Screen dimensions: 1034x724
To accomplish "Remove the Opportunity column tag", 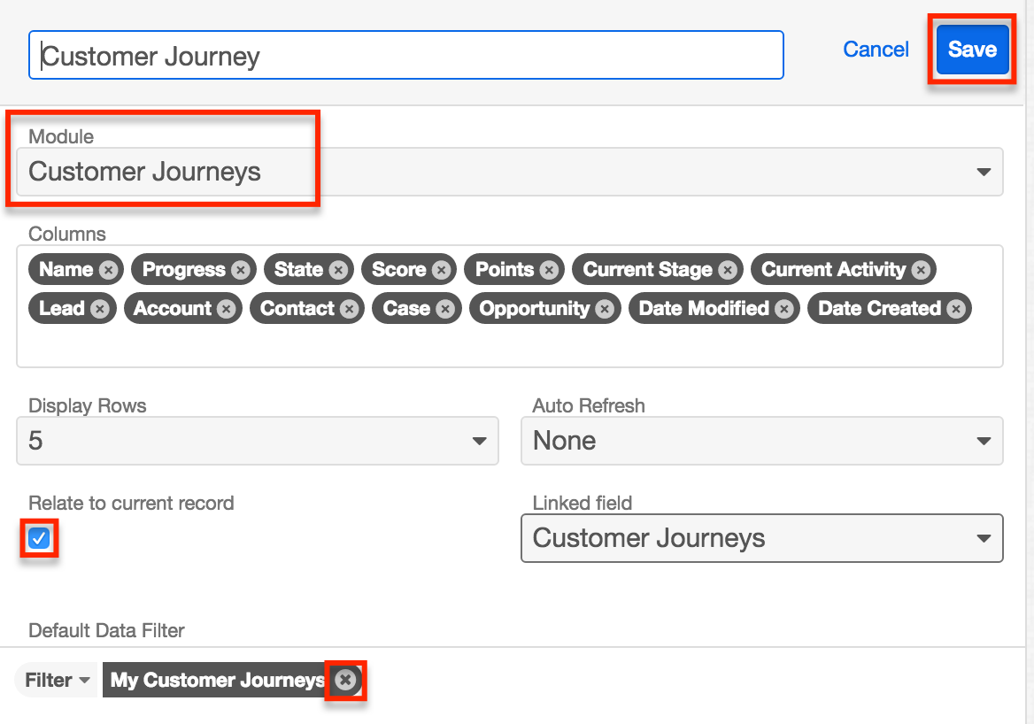I will [x=605, y=309].
